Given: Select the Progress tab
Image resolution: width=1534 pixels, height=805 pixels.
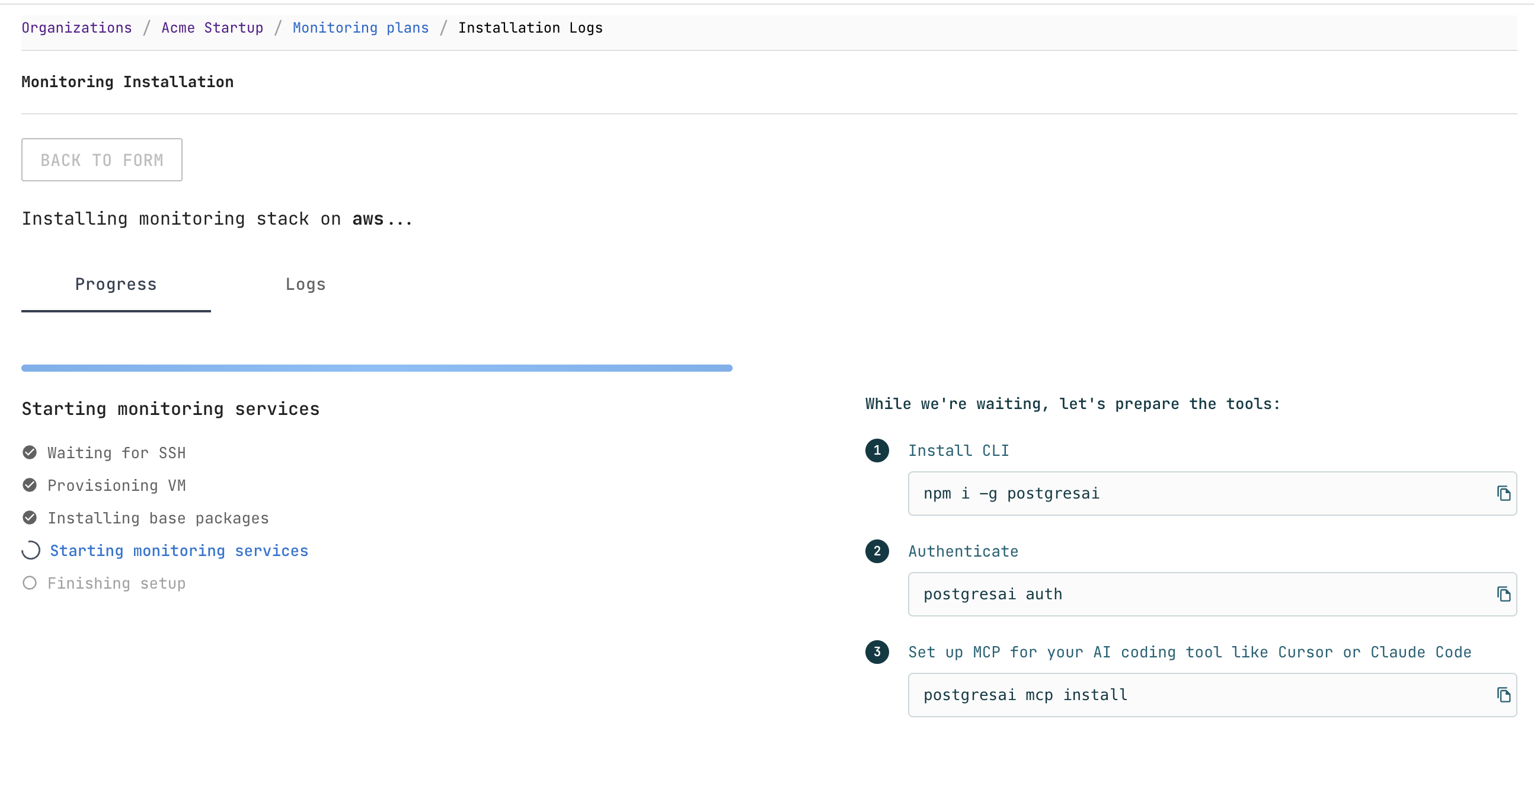Looking at the screenshot, I should [x=116, y=285].
